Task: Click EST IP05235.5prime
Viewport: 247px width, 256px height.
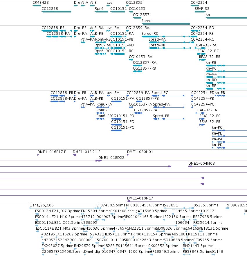Action: (x=205, y=205)
